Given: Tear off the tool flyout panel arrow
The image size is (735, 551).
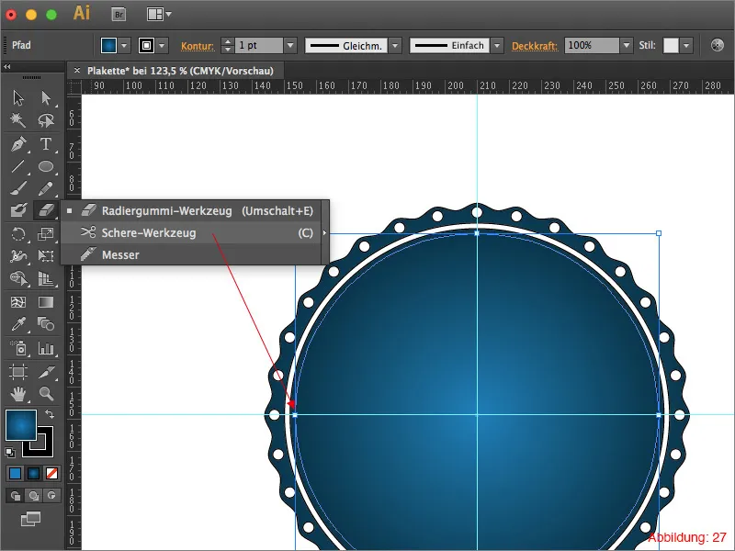Looking at the screenshot, I should tap(325, 233).
